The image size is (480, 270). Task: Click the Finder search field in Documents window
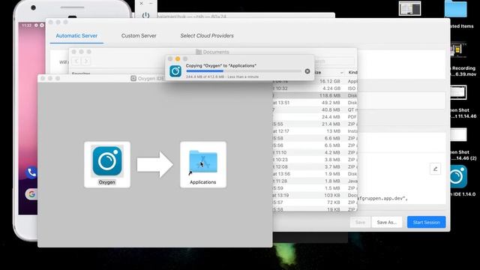(x=334, y=61)
